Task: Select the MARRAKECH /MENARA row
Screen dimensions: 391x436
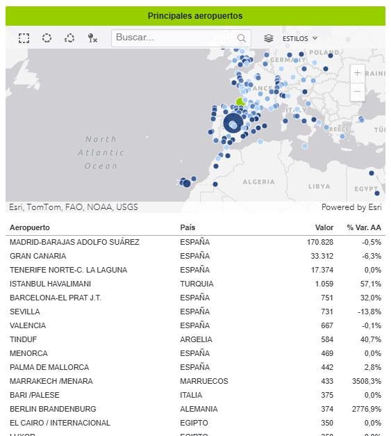Action: tap(196, 381)
